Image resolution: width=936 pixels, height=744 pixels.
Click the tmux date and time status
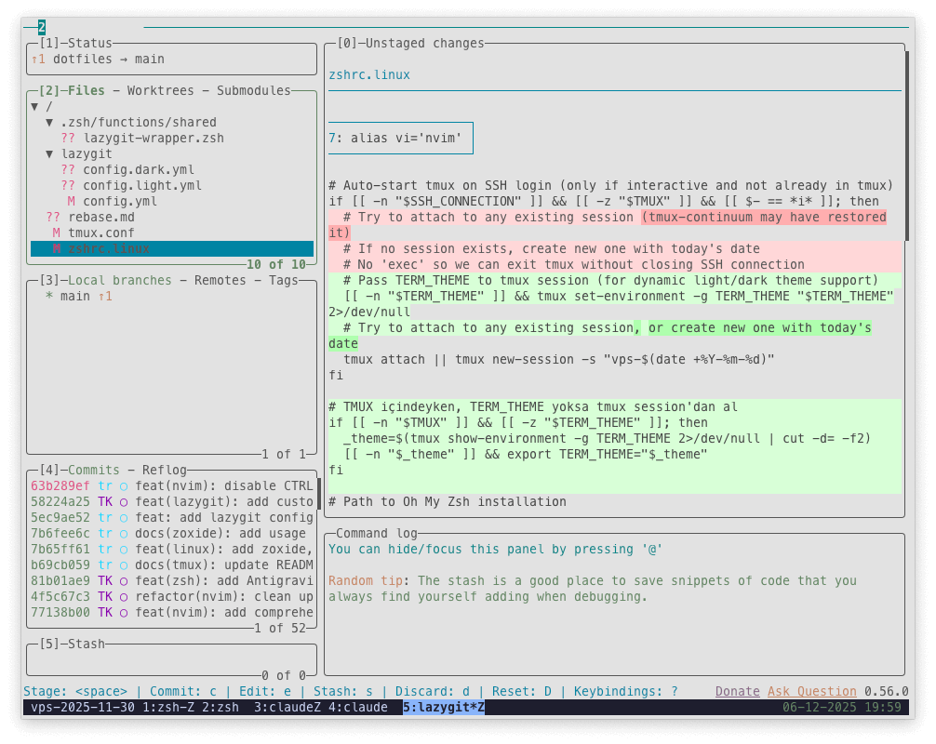coord(842,708)
